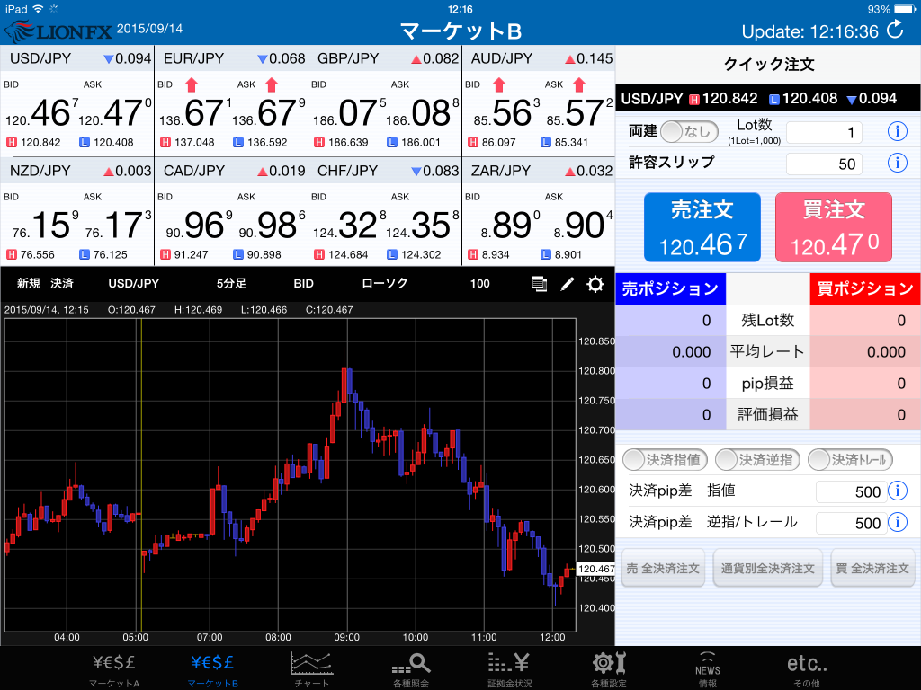921x690 pixels.
Task: Change chart bar count 100
Action: tap(480, 283)
